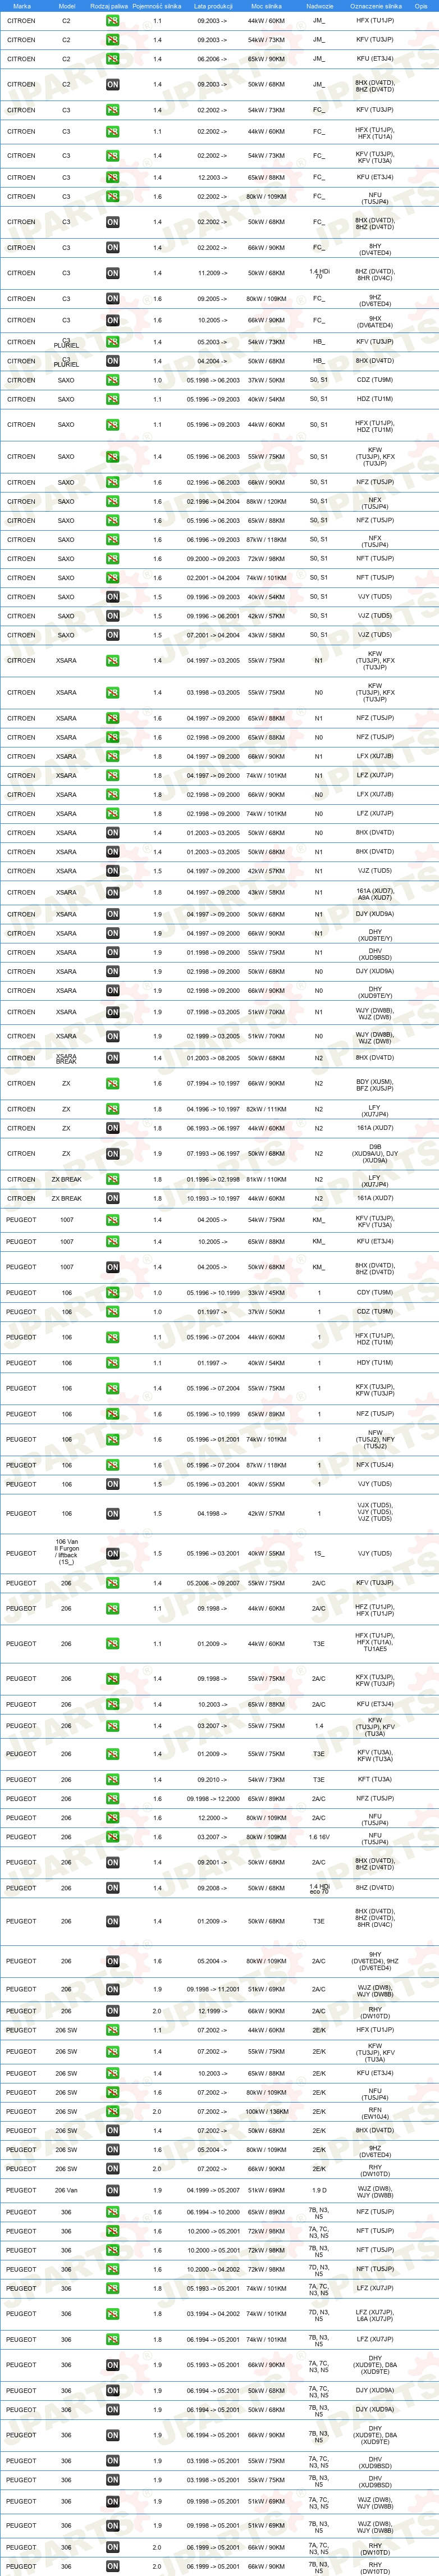Select petrol icon in 206 1.6 16V row

point(112,1837)
